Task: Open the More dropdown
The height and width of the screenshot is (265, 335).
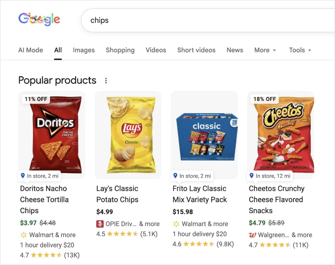Action: [x=265, y=50]
